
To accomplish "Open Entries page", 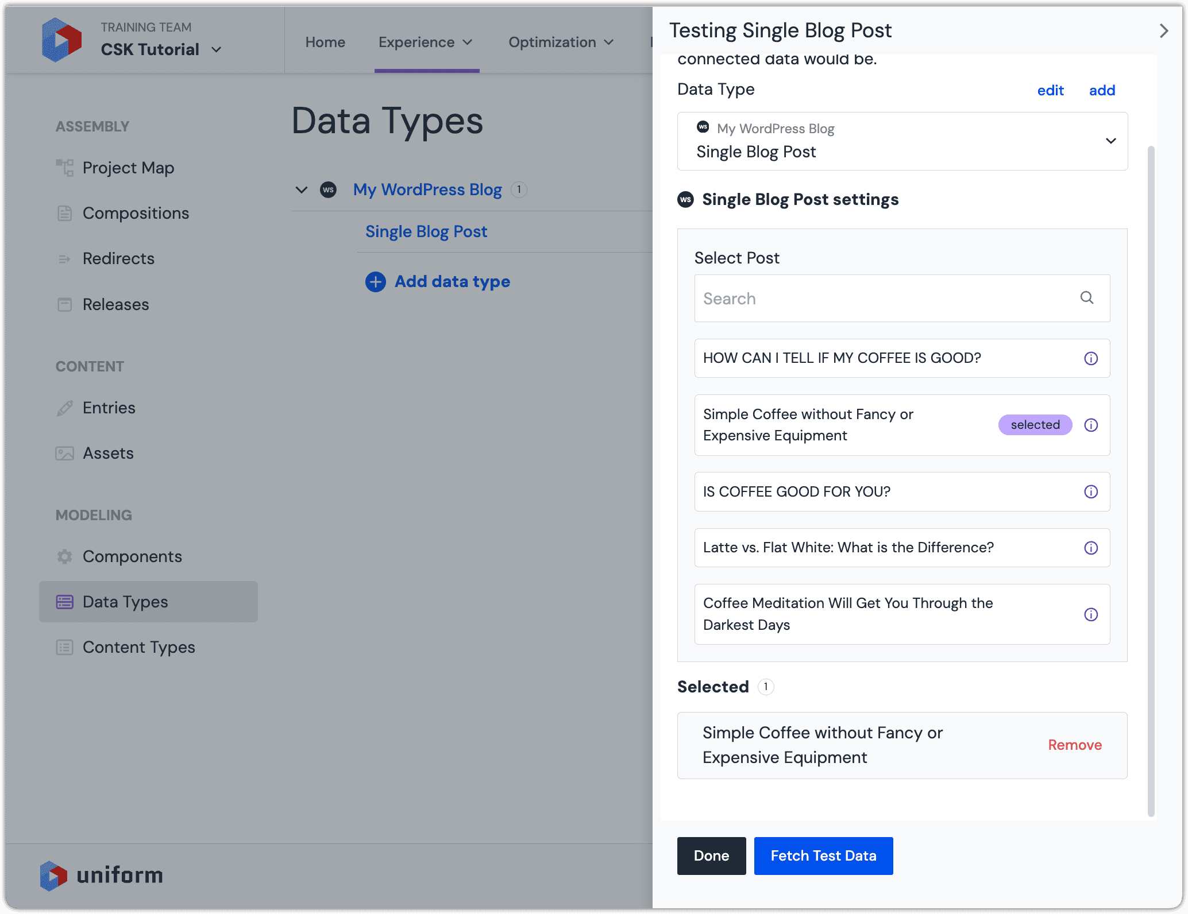I will coord(109,408).
